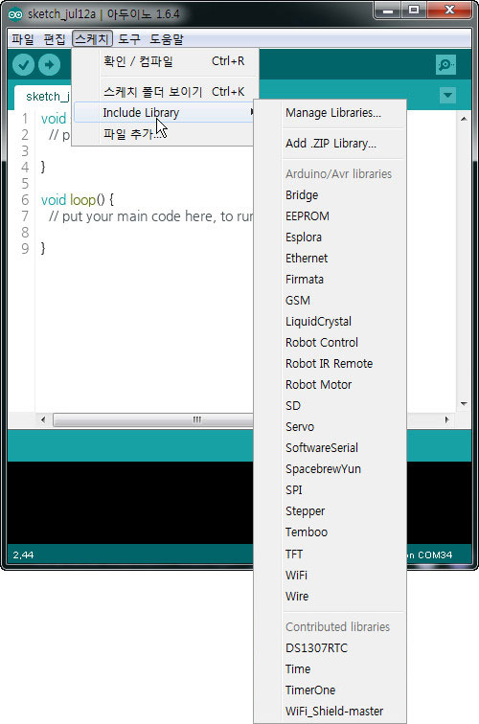Choose 확인 / 컴파일 menu entry

tap(165, 61)
